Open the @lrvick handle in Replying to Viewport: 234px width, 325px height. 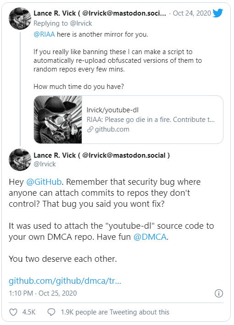(x=81, y=23)
